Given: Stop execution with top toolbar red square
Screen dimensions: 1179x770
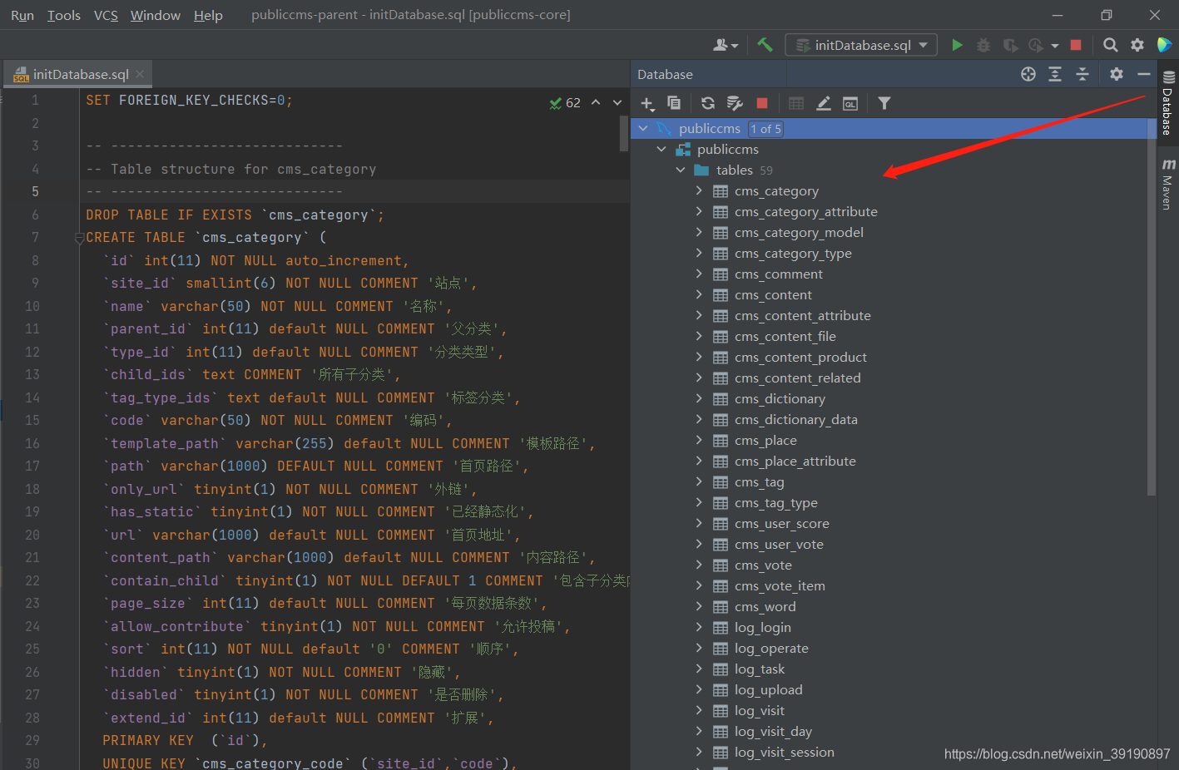Looking at the screenshot, I should 1076,45.
